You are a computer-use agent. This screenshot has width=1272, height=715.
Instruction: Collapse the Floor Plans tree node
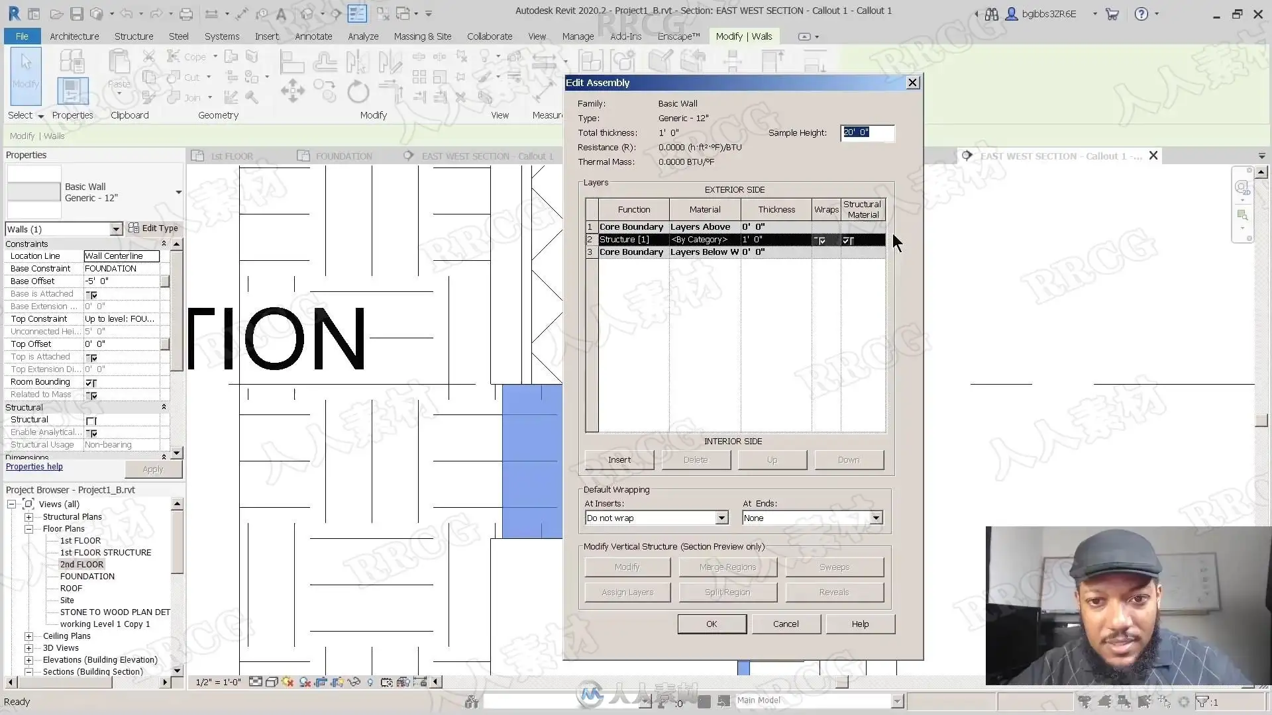click(28, 529)
